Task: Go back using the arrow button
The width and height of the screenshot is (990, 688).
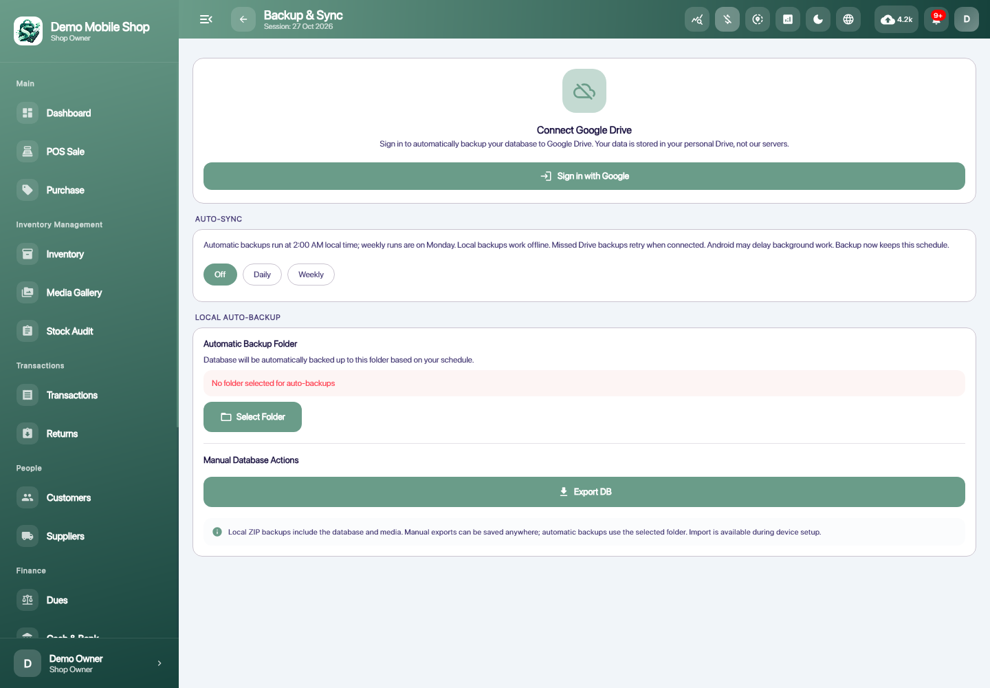Action: click(x=243, y=19)
